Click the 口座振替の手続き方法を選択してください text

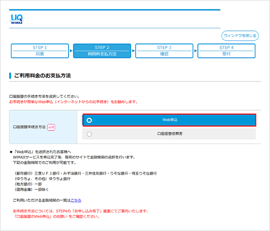click(44, 96)
